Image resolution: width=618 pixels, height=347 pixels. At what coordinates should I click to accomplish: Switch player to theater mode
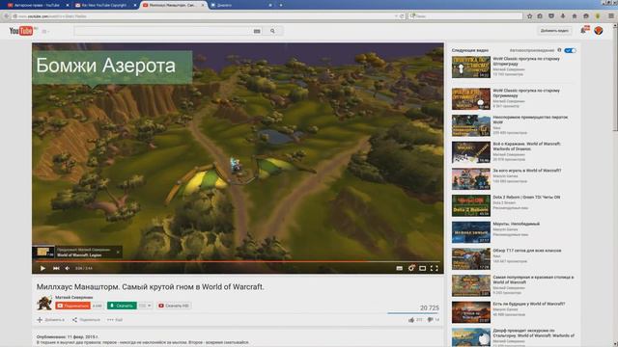423,268
